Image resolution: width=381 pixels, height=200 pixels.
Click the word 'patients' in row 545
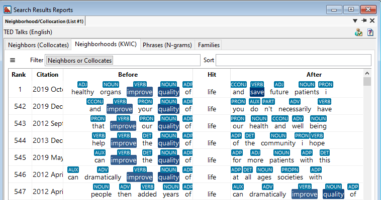click(x=281, y=160)
